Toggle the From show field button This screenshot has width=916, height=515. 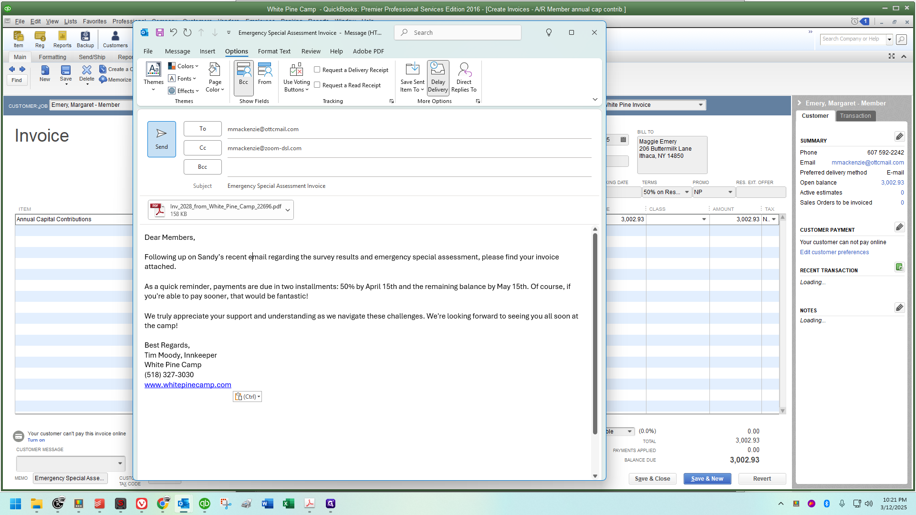[x=265, y=74]
